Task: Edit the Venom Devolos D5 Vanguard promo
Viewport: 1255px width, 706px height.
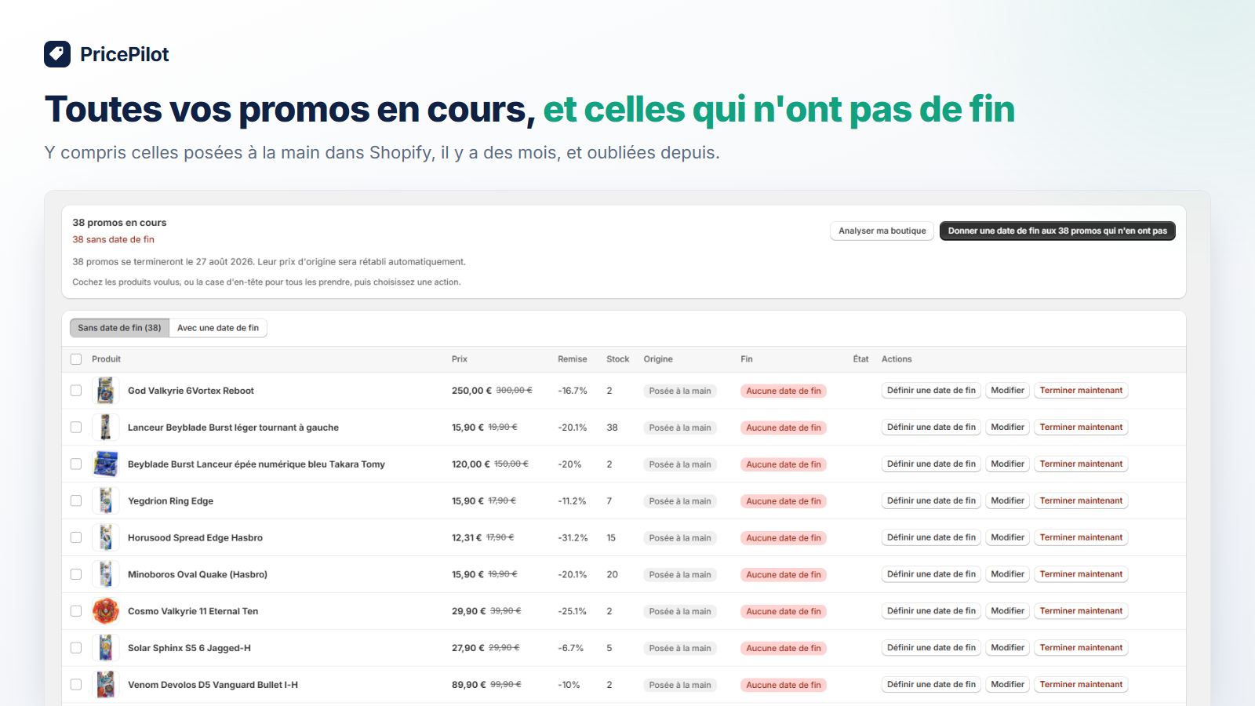Action: (x=1007, y=685)
